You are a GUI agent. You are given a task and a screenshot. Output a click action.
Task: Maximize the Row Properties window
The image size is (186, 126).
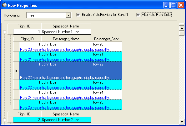173,5
